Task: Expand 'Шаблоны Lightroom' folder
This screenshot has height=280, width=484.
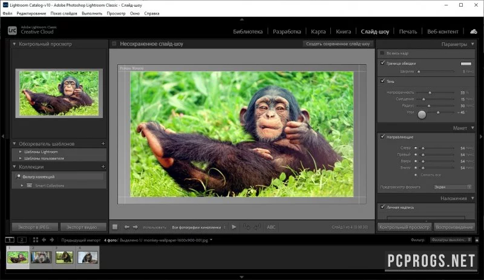Action: (x=21, y=152)
